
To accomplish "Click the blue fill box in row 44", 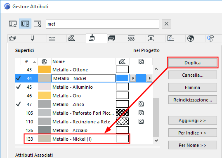I will [122, 78].
